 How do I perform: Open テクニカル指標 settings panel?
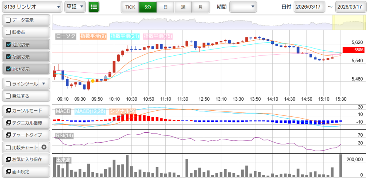click(26, 123)
